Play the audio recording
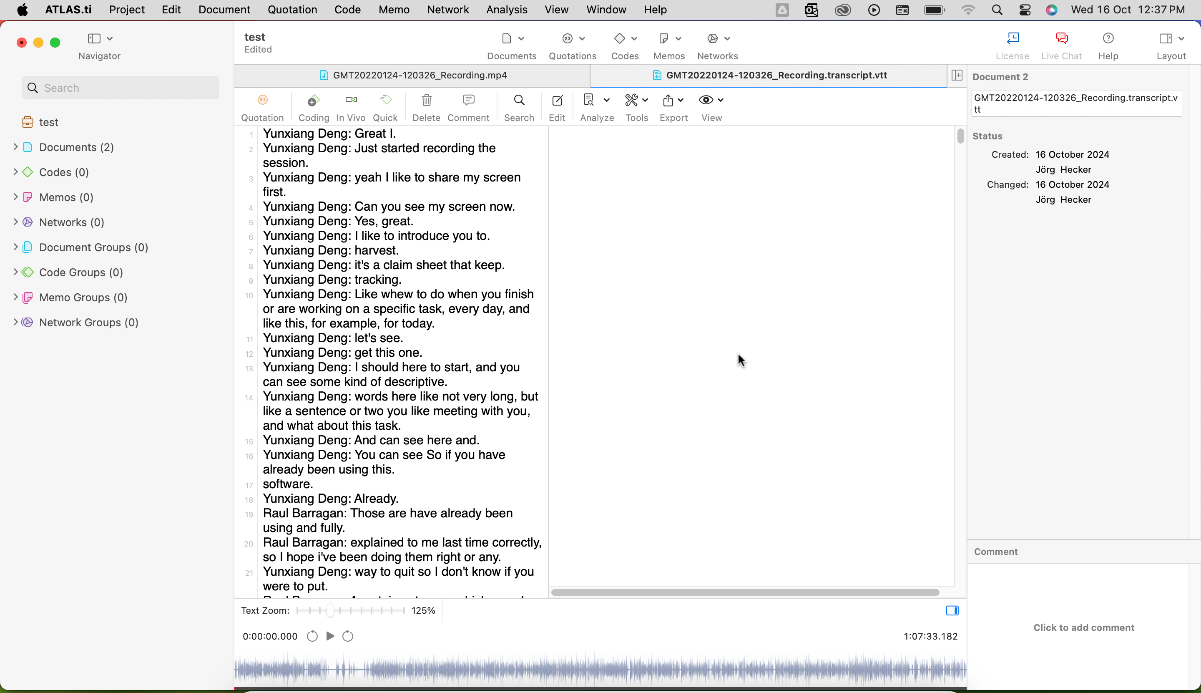The height and width of the screenshot is (693, 1201). [330, 636]
